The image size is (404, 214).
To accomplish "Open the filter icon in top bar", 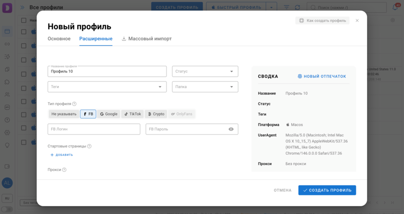I will pyautogui.click(x=286, y=8).
